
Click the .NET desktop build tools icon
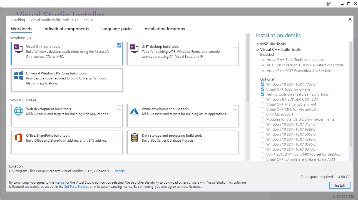point(134,49)
